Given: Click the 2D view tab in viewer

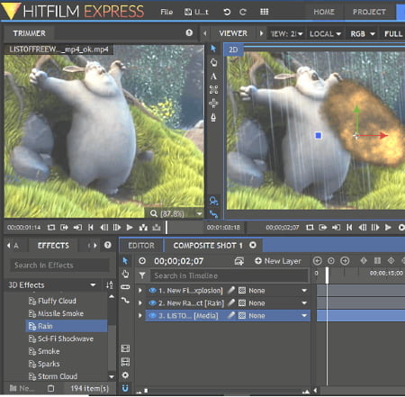Looking at the screenshot, I should tap(233, 50).
